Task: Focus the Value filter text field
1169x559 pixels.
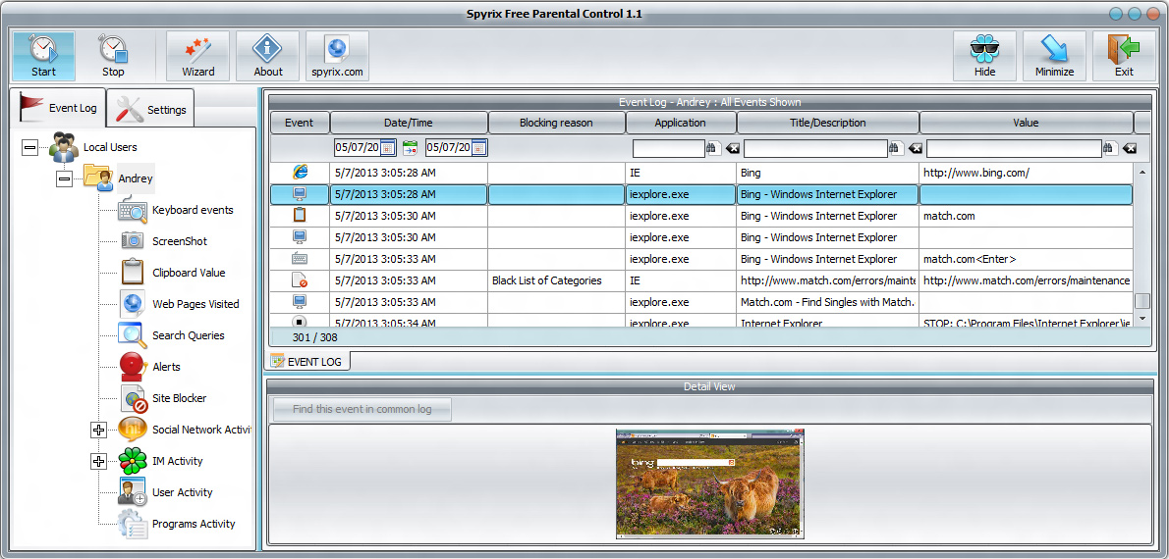Action: (x=1014, y=148)
